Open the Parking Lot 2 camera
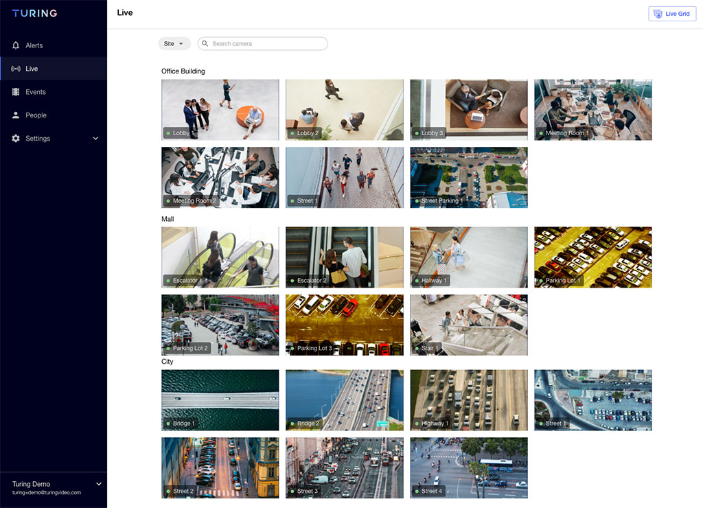Screen dimensions: 703x508 (220, 325)
